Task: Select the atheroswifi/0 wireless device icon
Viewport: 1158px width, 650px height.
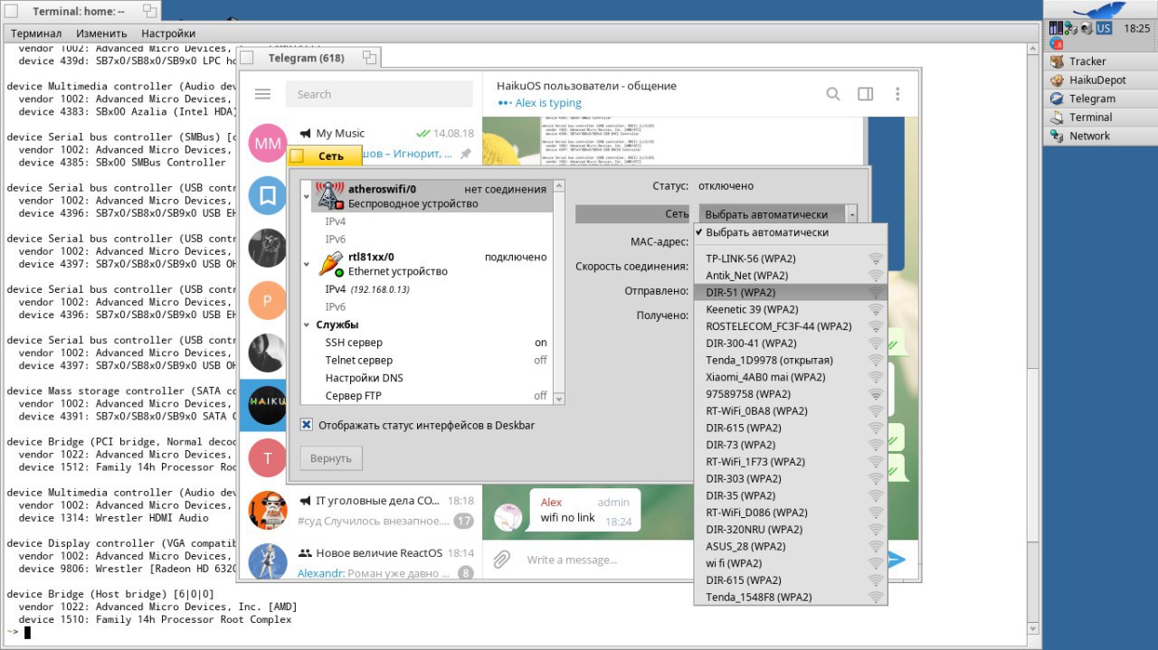Action: [330, 195]
